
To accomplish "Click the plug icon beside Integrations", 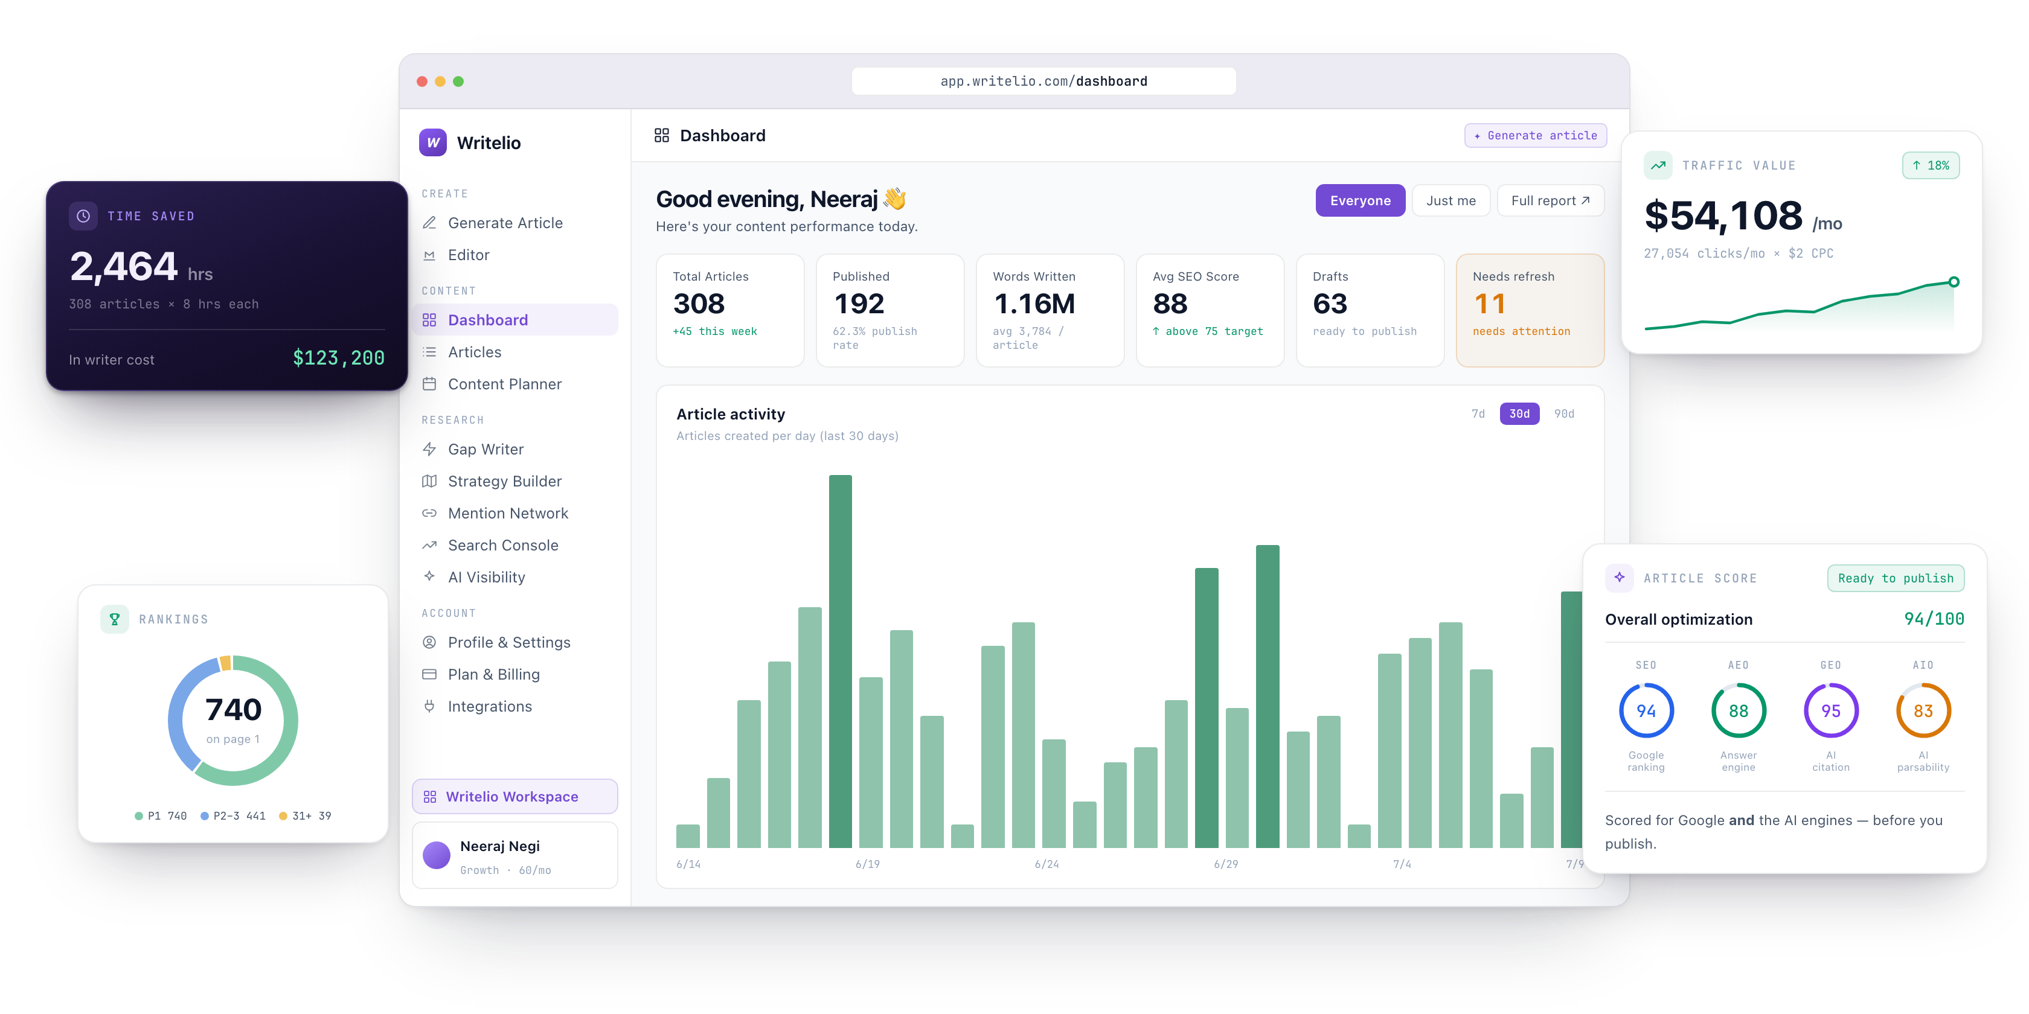I will (x=429, y=706).
